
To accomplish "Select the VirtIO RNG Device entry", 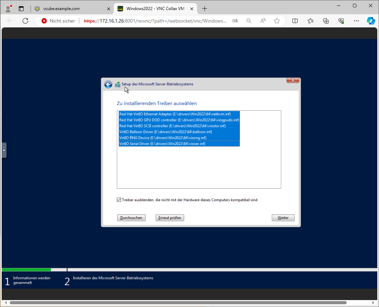I will click(179, 138).
